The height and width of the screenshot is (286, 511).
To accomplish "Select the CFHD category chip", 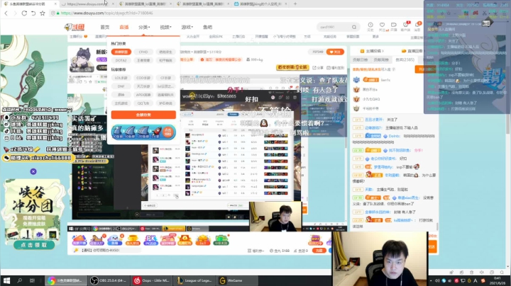I will (143, 52).
